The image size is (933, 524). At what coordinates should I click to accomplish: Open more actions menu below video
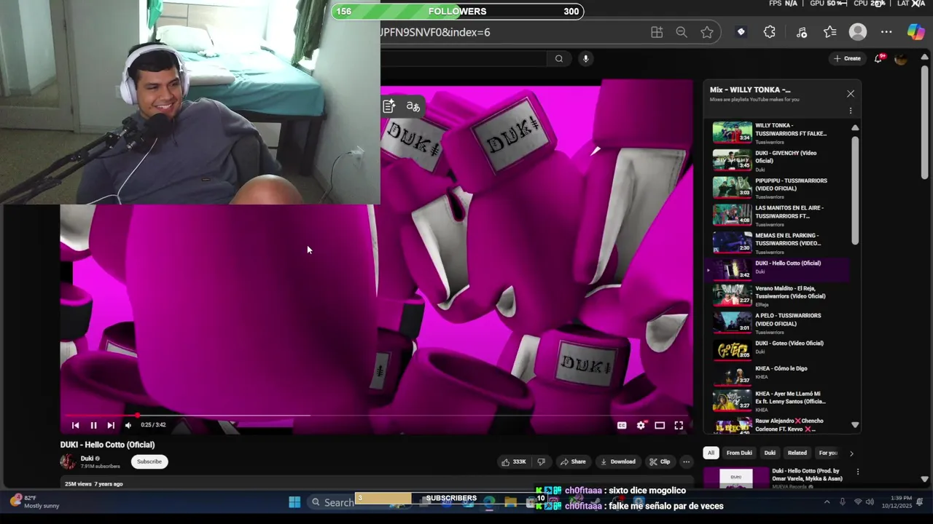686,461
